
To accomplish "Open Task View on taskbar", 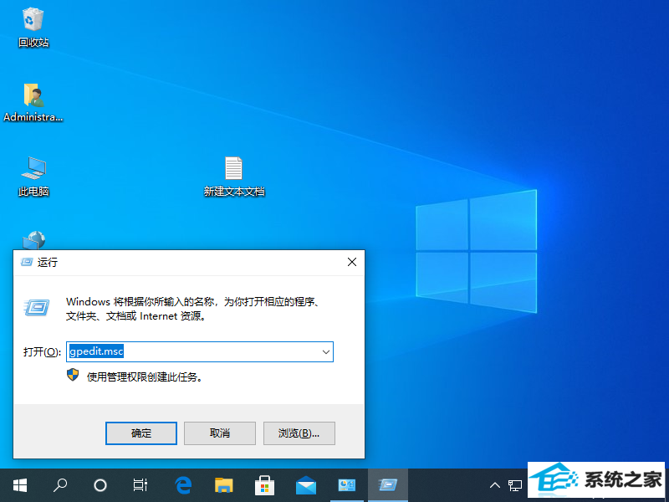I will (x=140, y=485).
